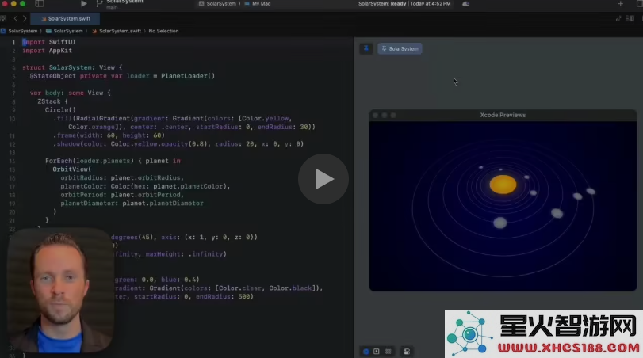The image size is (643, 358).
Task: Click the "ZStack {" code line
Action: (53, 101)
